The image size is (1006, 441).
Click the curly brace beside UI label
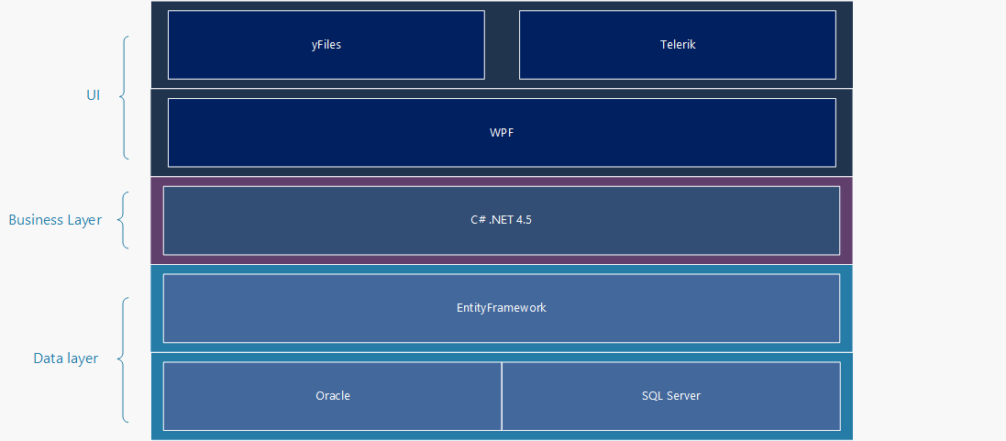[x=125, y=96]
